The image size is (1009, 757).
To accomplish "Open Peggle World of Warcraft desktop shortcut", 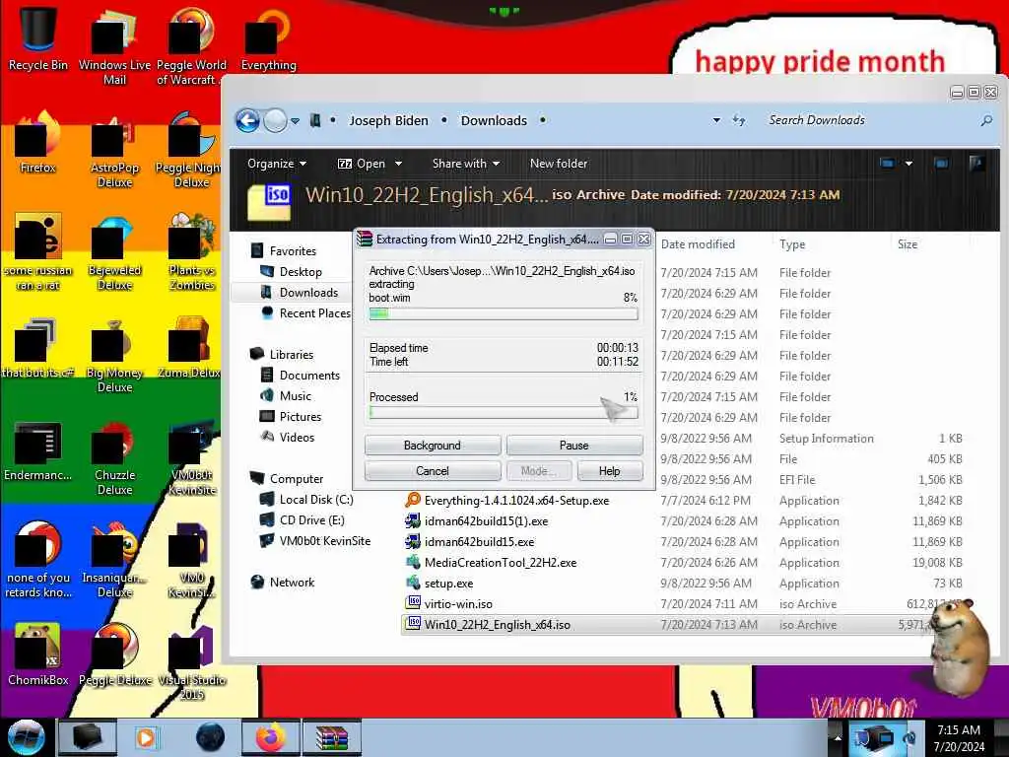I will (191, 45).
